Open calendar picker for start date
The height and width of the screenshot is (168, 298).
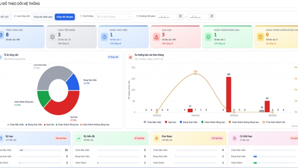tap(181, 16)
